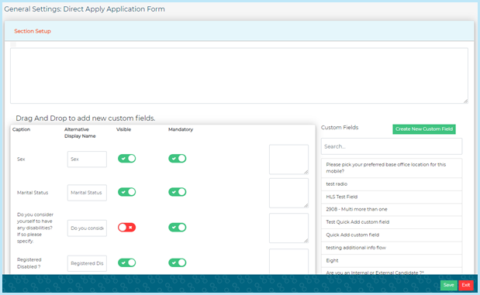The width and height of the screenshot is (480, 295).
Task: Toggle Mandatory switch for Sex
Action: click(x=178, y=159)
